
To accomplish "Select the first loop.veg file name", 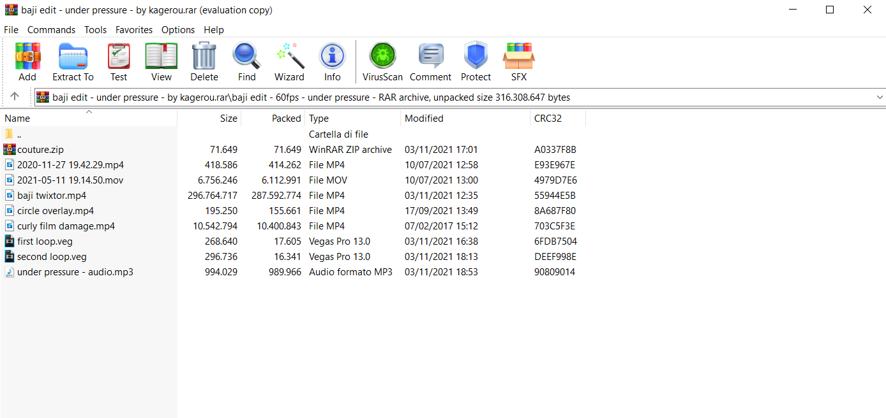I will coord(45,241).
